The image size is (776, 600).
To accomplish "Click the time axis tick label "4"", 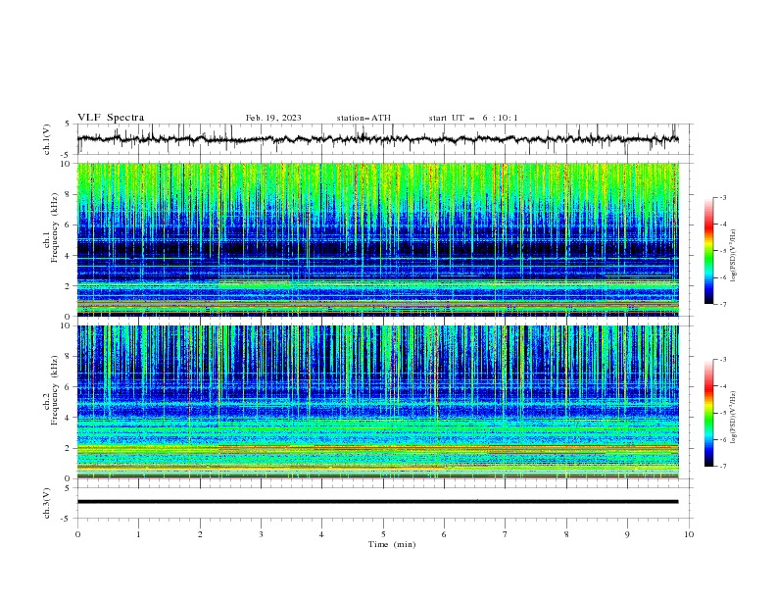I will 321,534.
